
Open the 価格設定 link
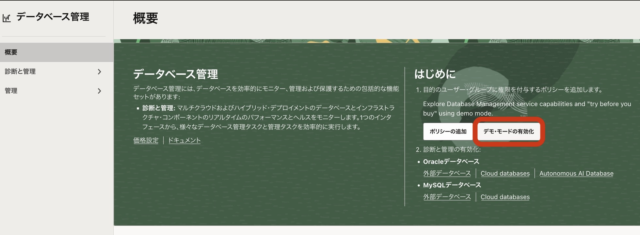click(146, 140)
